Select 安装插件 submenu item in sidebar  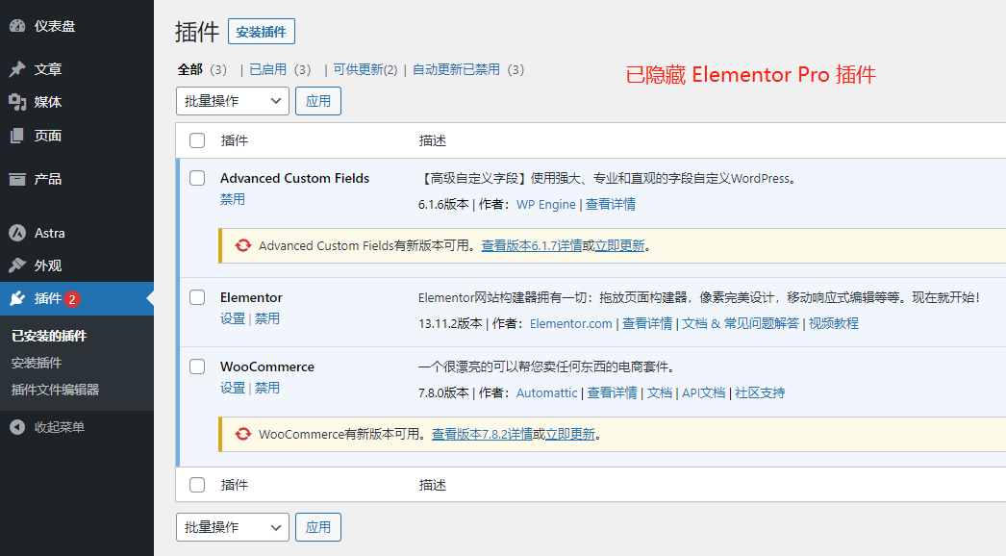click(x=37, y=363)
